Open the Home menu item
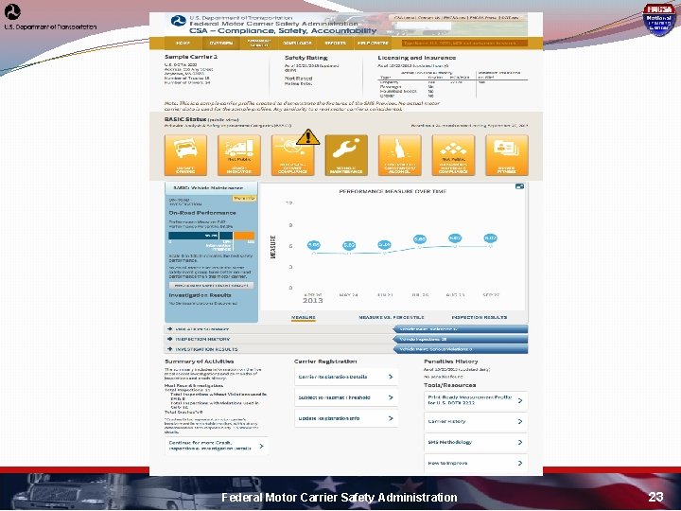This screenshot has width=681, height=511. (x=183, y=43)
